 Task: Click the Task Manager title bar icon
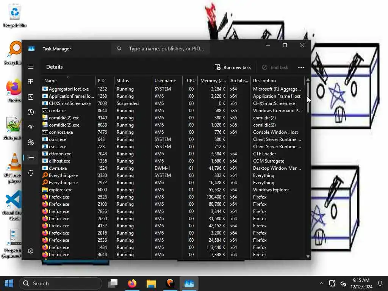click(31, 49)
